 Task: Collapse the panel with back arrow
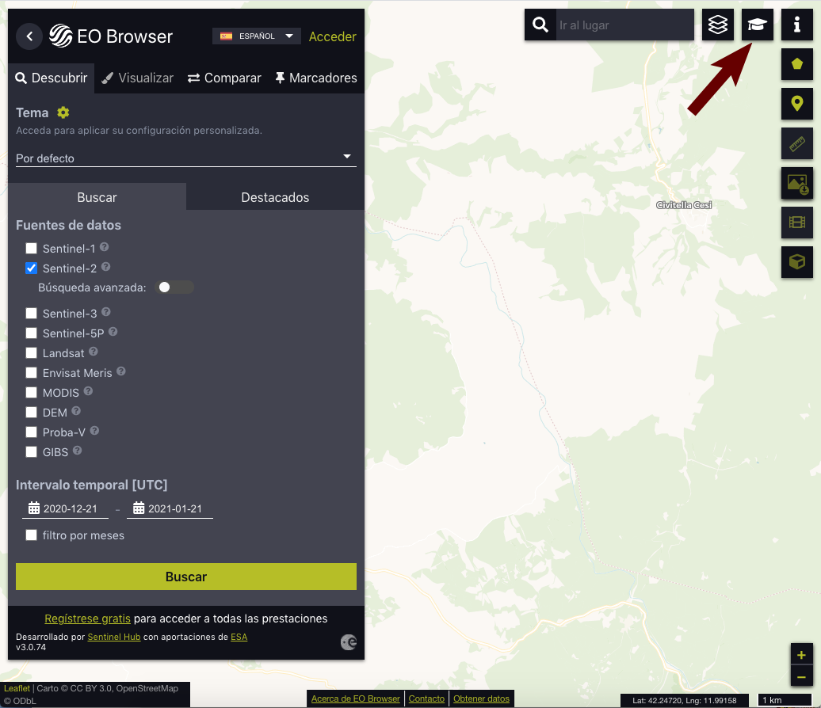[29, 36]
